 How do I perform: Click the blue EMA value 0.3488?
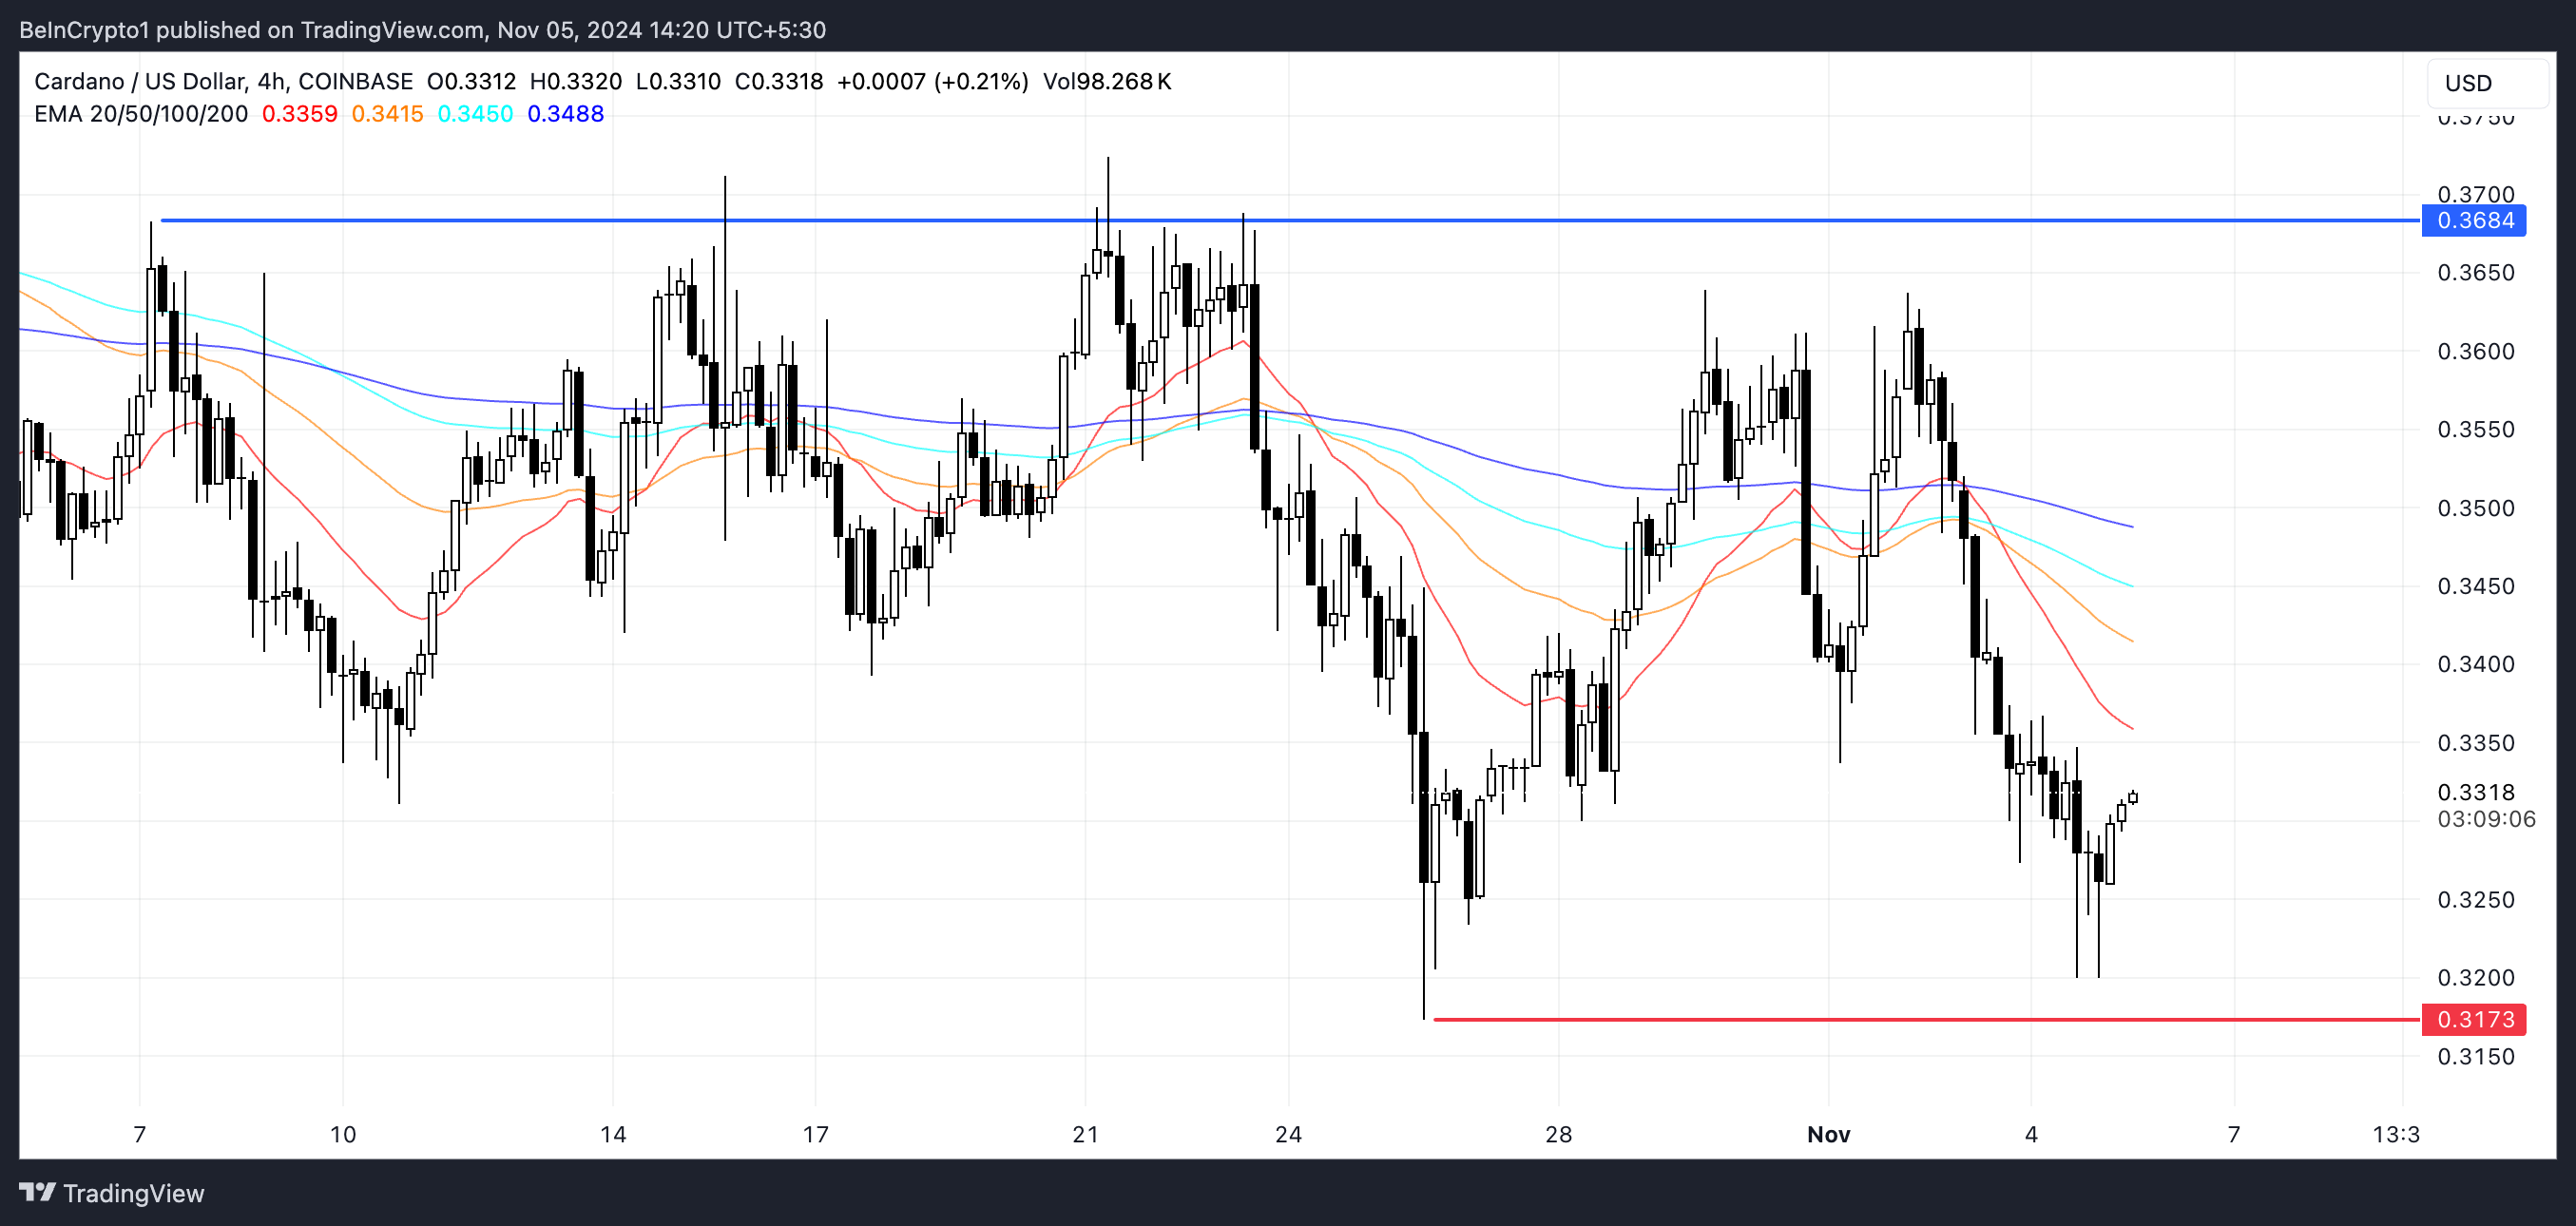[565, 114]
